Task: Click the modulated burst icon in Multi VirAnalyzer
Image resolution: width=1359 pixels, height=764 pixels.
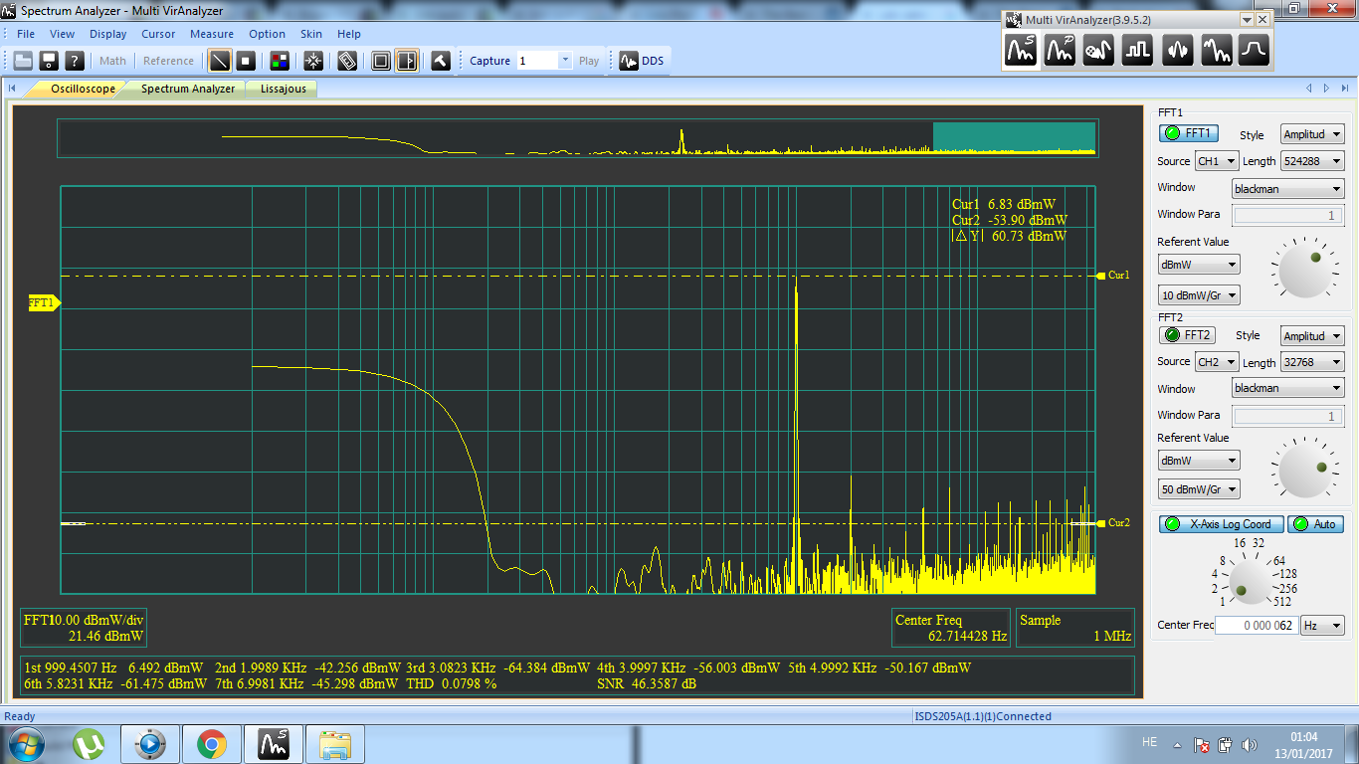Action: [1177, 50]
